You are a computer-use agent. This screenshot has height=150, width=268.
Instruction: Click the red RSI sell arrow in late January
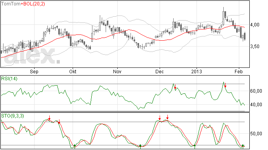pos(225,85)
